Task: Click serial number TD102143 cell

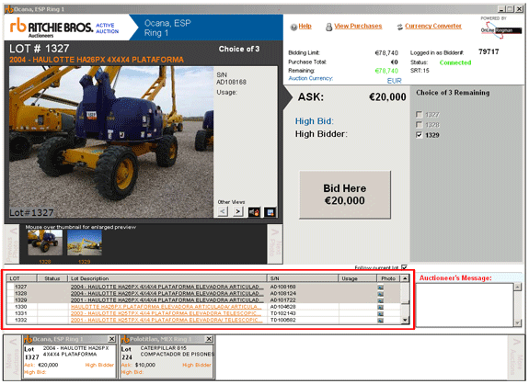Action: click(282, 313)
